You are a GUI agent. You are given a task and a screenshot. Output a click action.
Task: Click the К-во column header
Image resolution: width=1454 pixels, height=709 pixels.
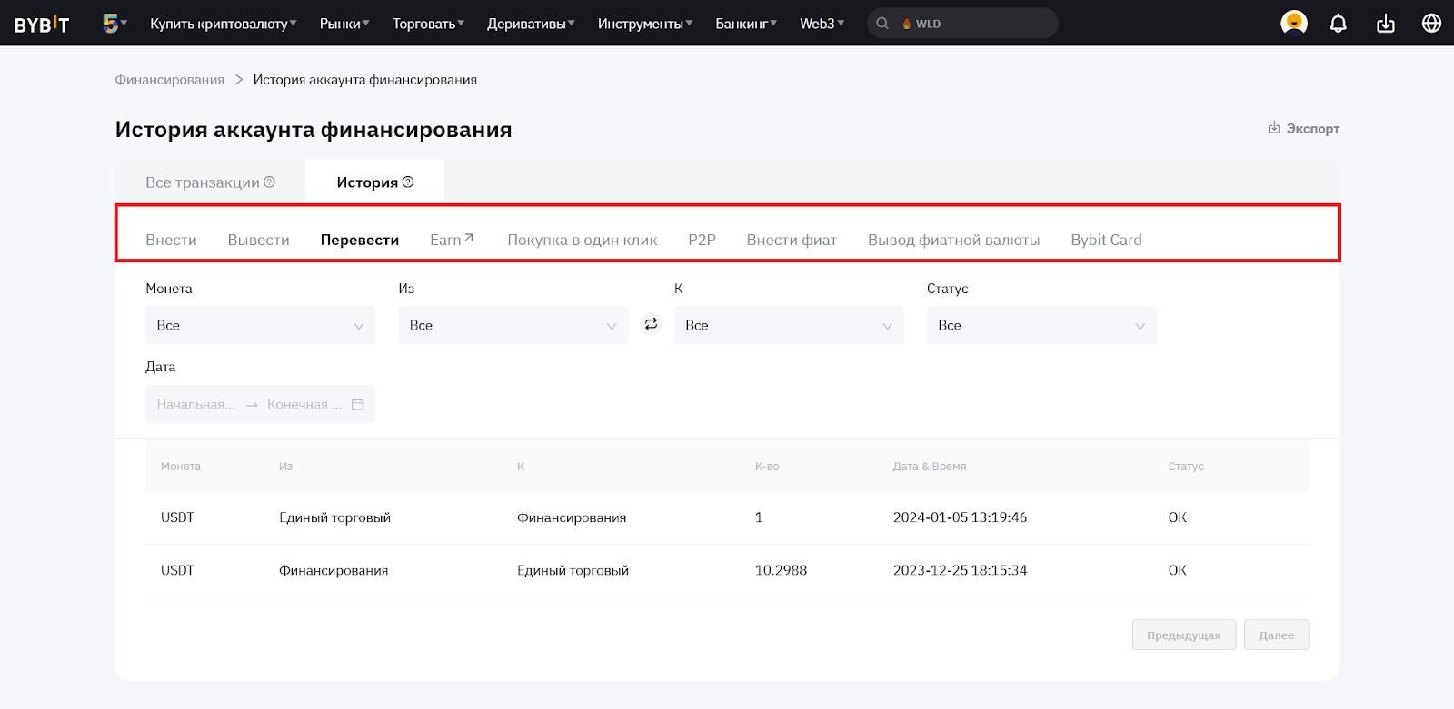tap(767, 466)
